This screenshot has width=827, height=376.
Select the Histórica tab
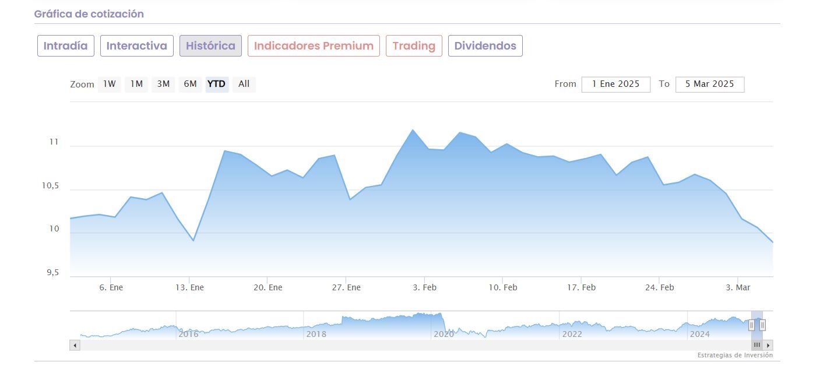click(210, 46)
